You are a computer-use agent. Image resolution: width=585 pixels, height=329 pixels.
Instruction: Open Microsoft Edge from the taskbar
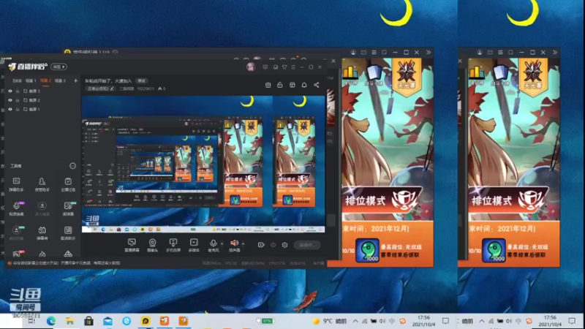[x=51, y=321]
